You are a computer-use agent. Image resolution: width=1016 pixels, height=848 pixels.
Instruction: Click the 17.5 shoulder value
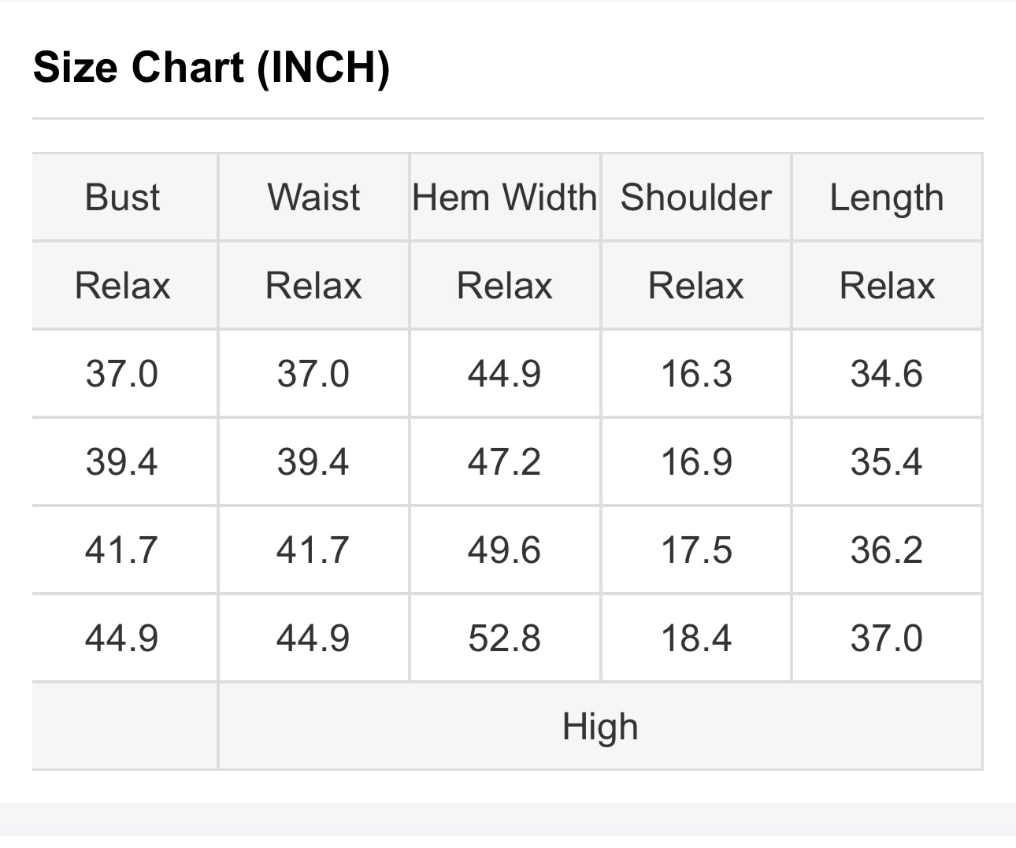click(695, 550)
